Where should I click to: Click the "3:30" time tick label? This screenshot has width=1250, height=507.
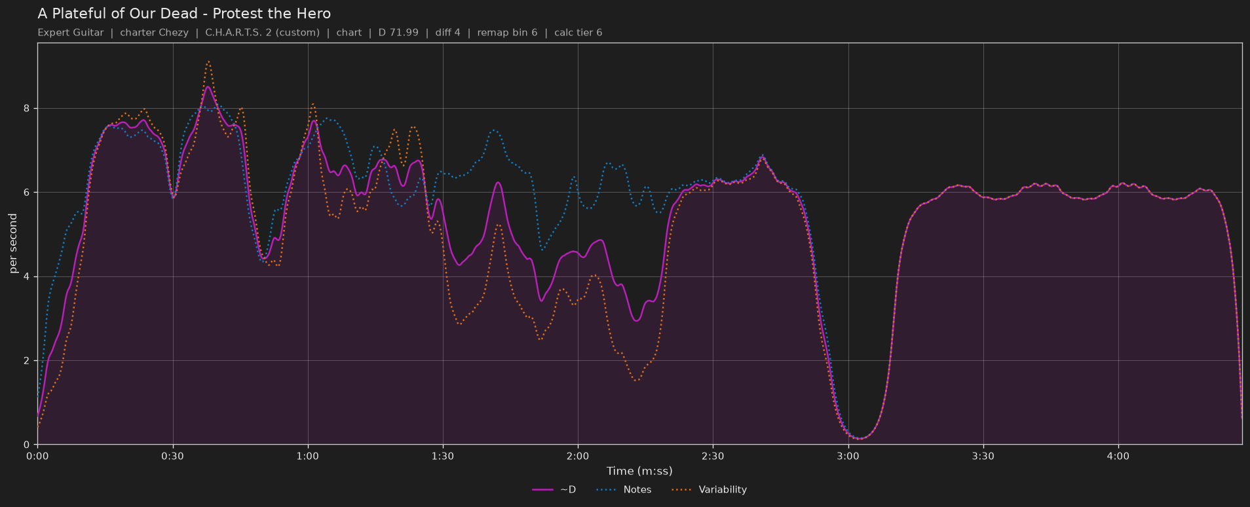[983, 456]
